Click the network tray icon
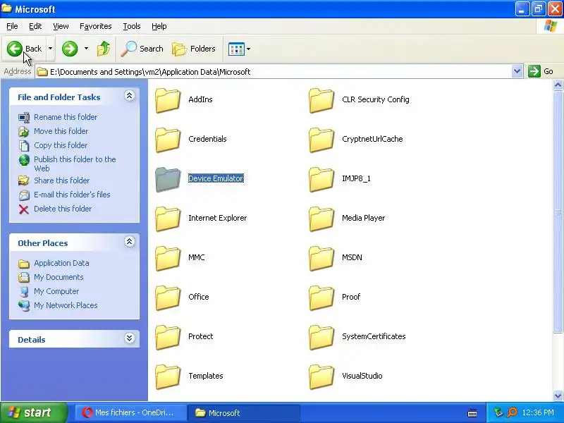The width and height of the screenshot is (564, 423). (498, 412)
